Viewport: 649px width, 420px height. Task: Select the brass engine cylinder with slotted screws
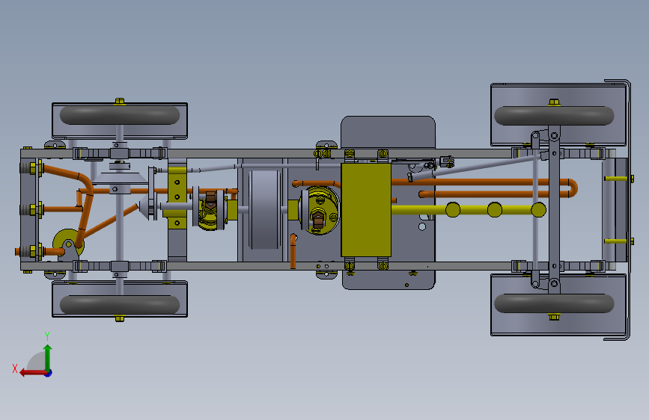(320, 210)
